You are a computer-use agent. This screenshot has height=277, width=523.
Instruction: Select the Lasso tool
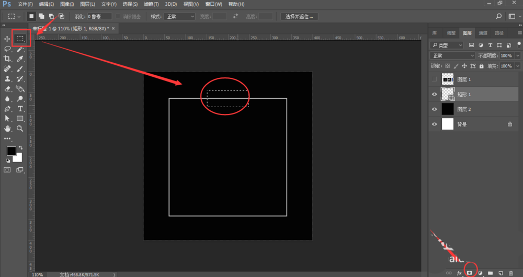pos(7,49)
